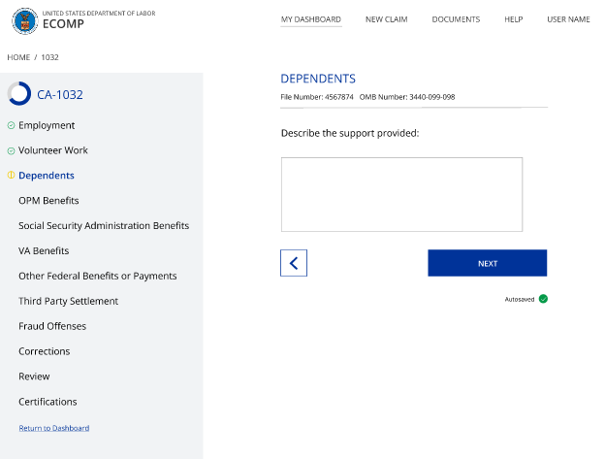Go to the Corrections section

coord(45,351)
